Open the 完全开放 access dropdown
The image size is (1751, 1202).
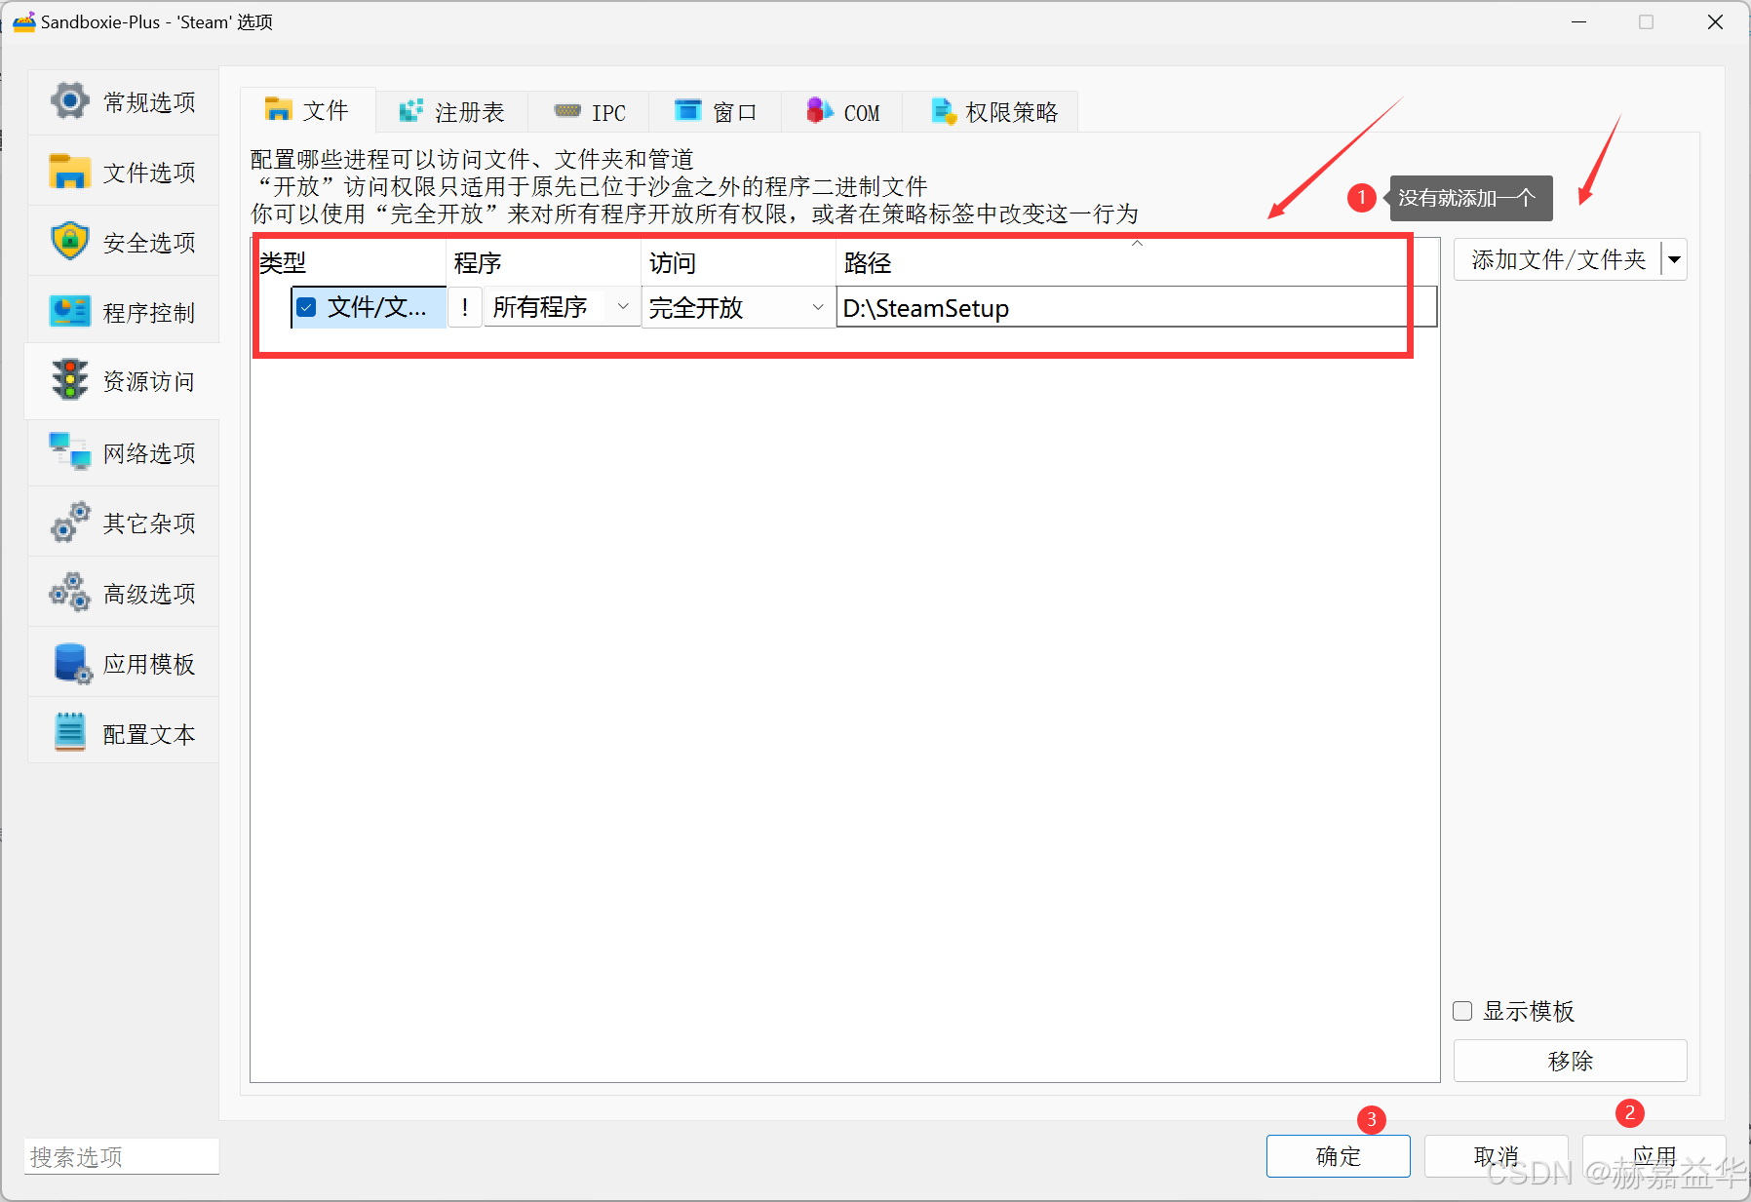738,308
